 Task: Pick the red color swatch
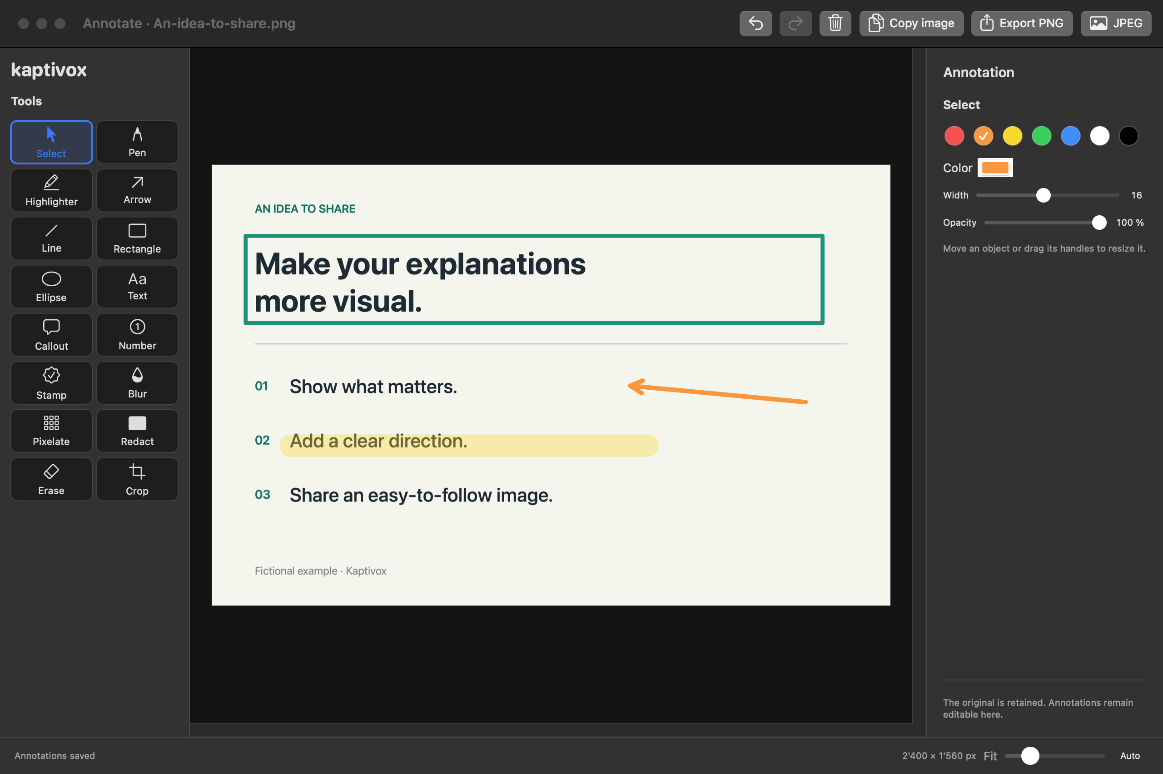(954, 136)
